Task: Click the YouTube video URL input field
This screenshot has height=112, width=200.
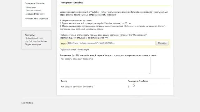Action: coord(111,43)
